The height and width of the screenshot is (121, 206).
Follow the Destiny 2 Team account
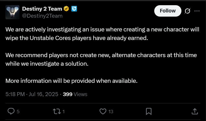168,11
